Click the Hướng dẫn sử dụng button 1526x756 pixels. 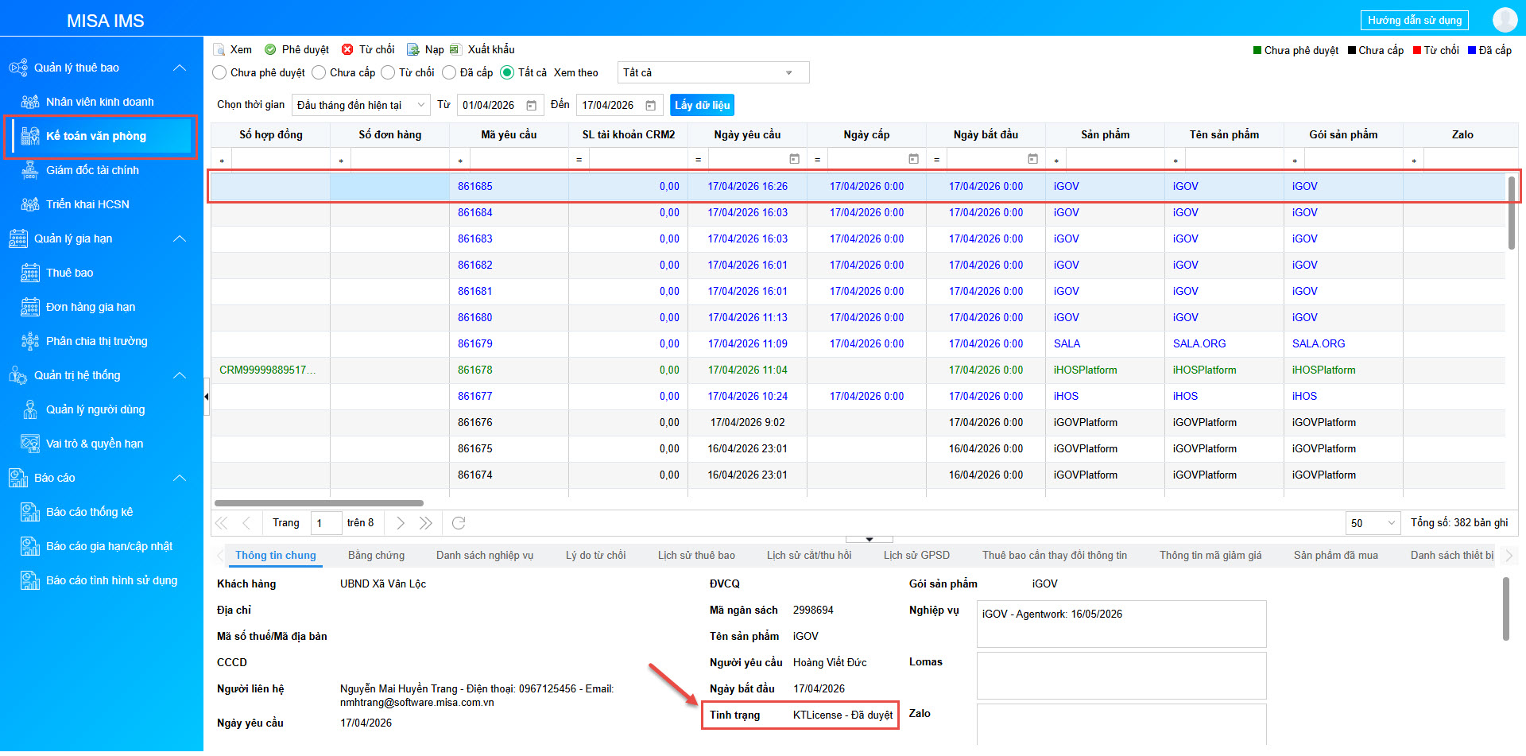coord(1415,21)
